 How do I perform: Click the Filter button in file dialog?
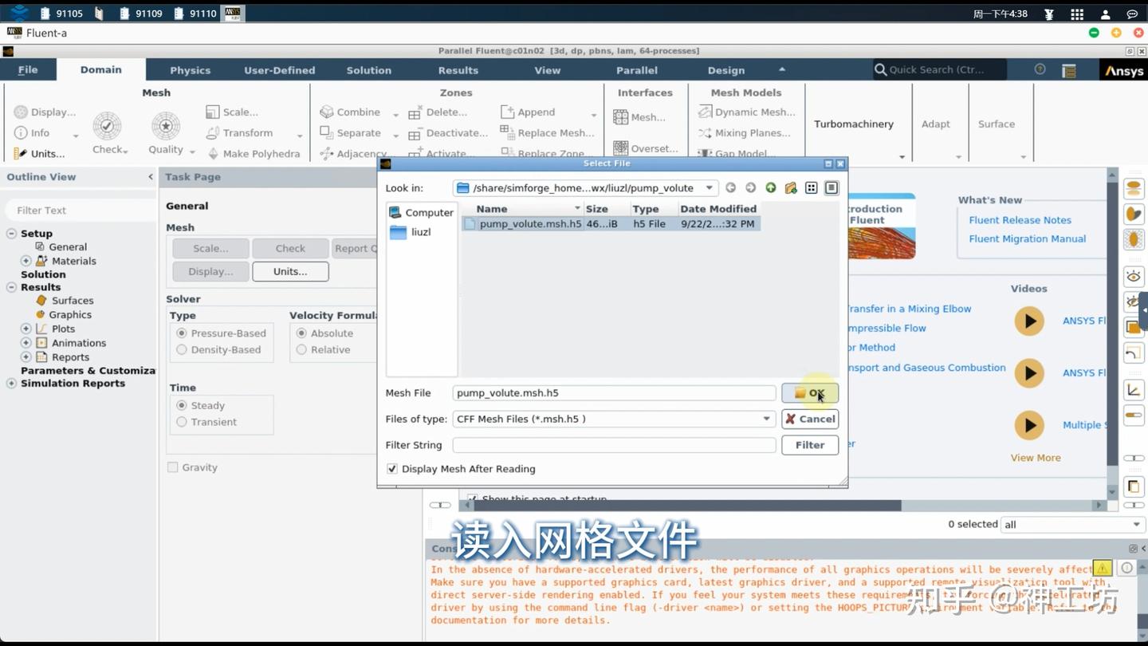click(x=810, y=445)
